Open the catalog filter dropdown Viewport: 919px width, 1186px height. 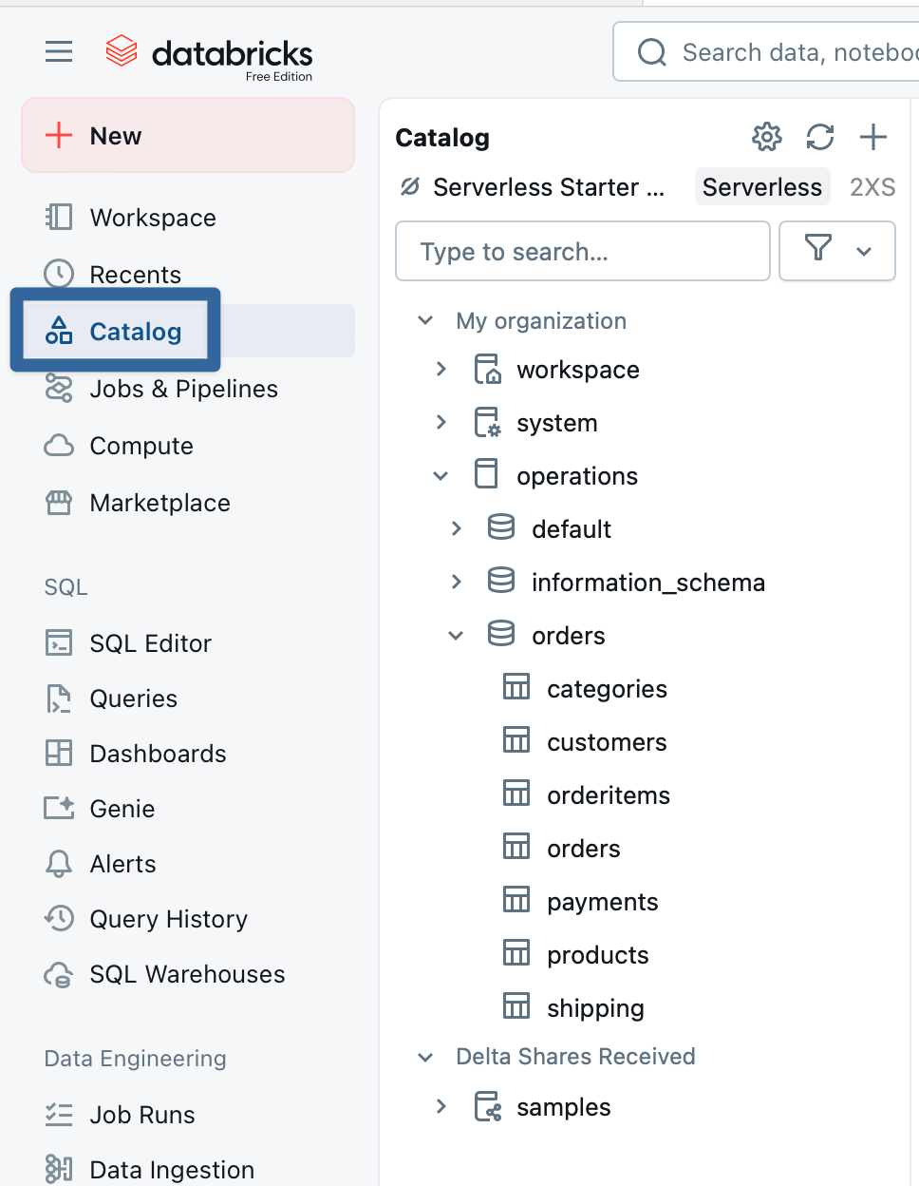coord(837,251)
